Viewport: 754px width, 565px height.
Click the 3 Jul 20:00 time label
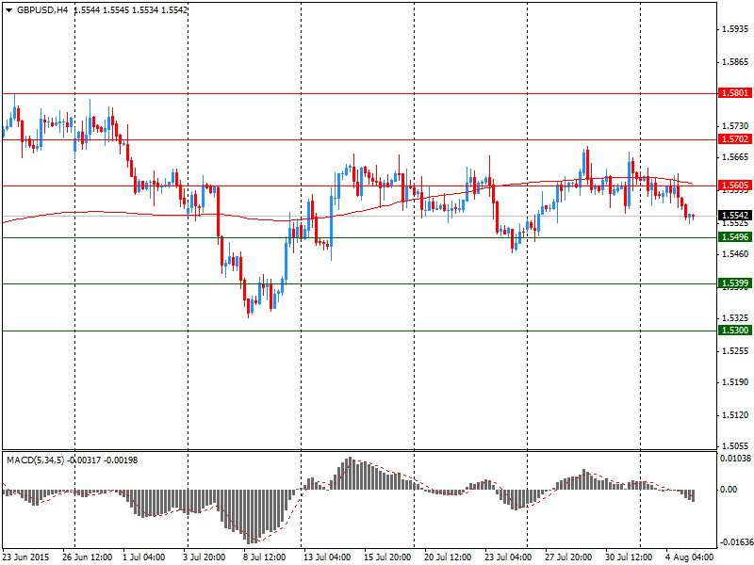(204, 557)
